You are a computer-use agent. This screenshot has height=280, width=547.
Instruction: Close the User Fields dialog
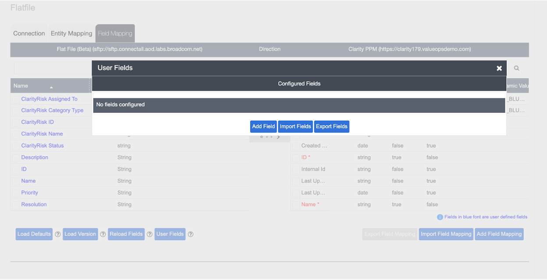(x=499, y=68)
